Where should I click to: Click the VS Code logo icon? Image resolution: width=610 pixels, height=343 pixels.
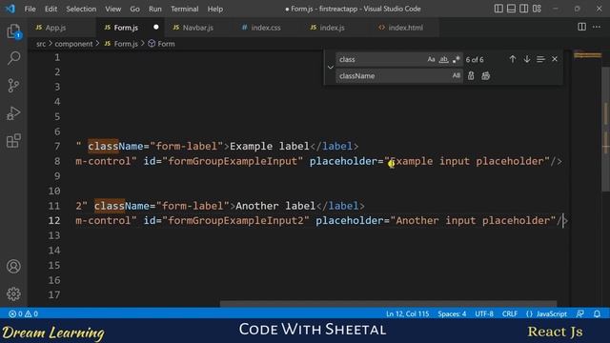tap(10, 9)
